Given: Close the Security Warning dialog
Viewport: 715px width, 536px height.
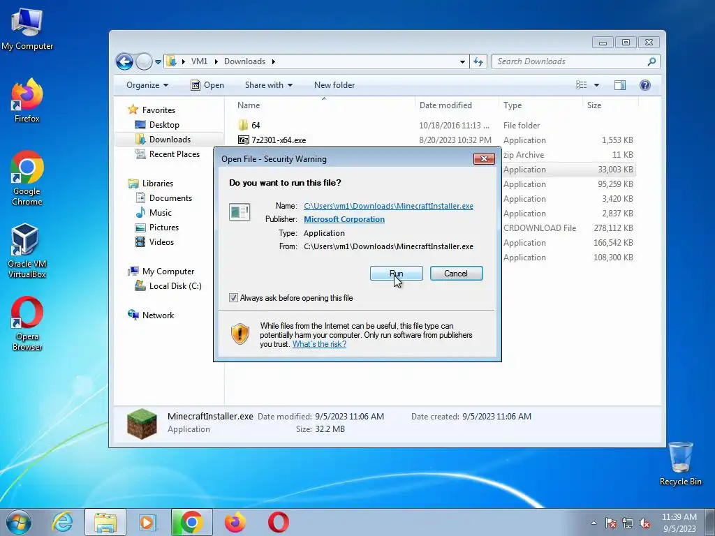Looking at the screenshot, I should [x=485, y=158].
